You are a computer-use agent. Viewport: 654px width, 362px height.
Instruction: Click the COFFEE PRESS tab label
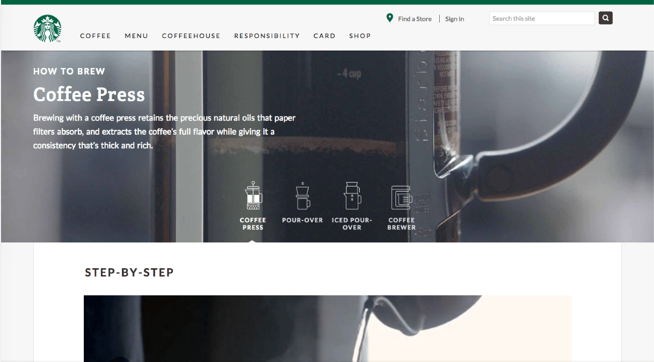pos(253,224)
